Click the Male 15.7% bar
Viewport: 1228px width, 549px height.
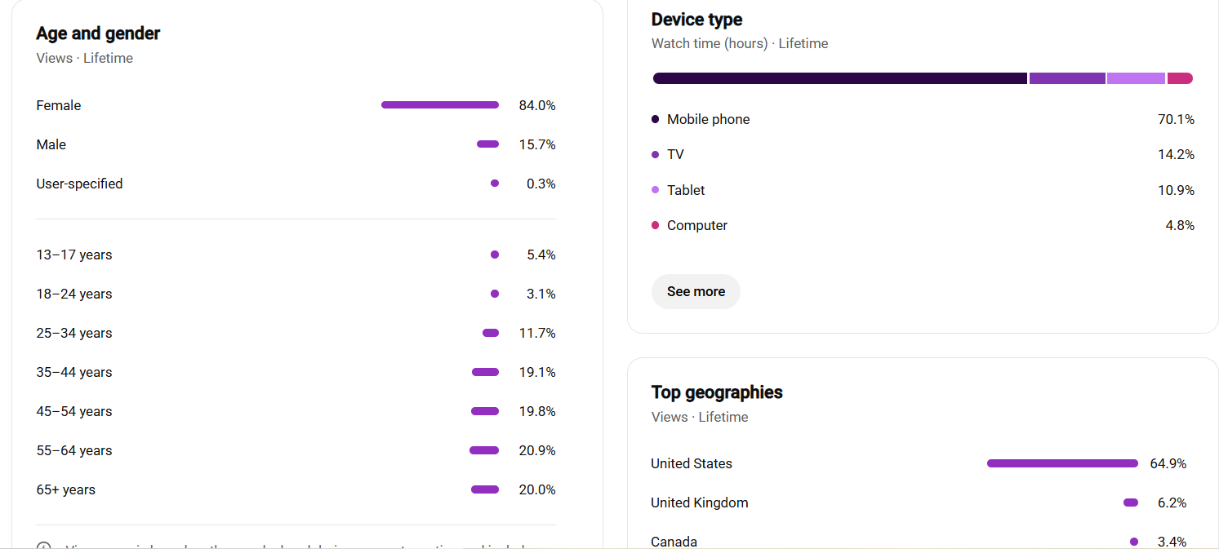tap(487, 144)
